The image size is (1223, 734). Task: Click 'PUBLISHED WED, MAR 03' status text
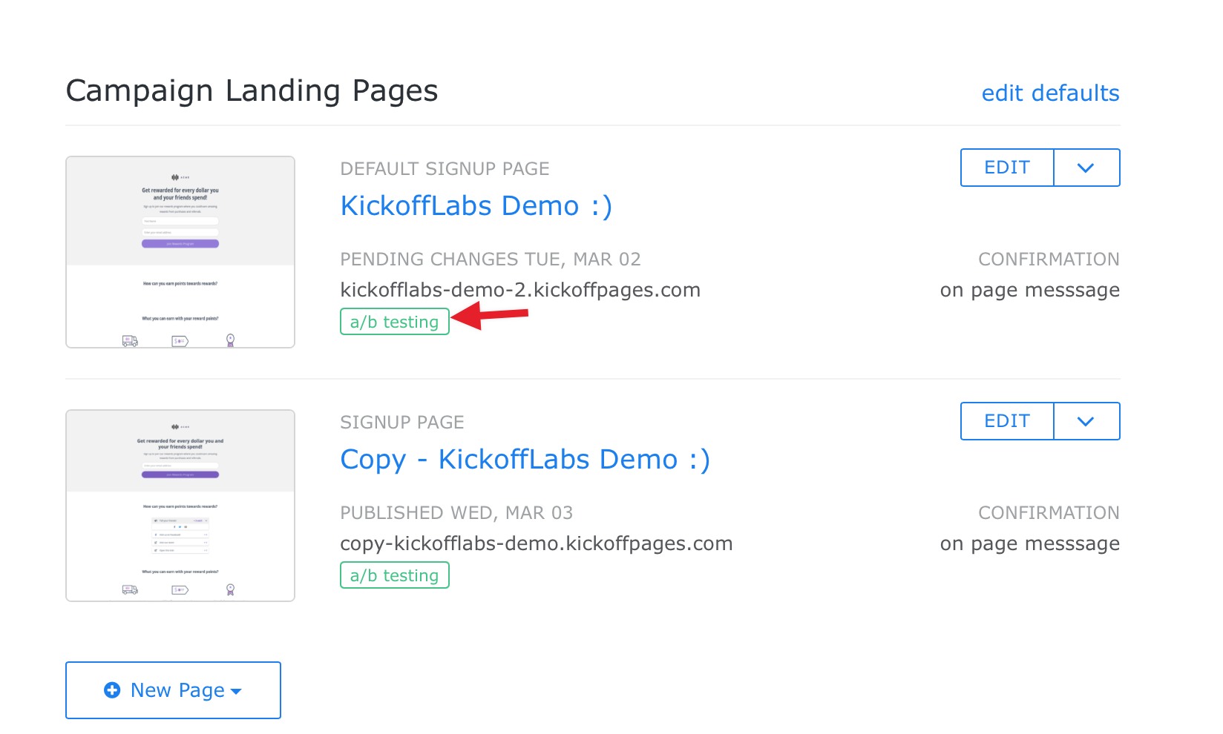(x=456, y=513)
